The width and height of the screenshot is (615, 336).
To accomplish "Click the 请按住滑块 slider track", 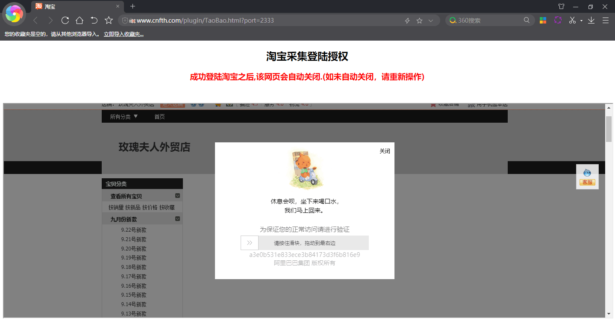I will pyautogui.click(x=305, y=243).
